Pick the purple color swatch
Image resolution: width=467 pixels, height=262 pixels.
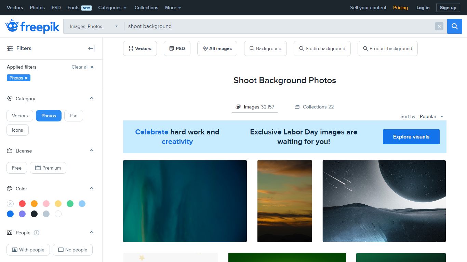pos(22,214)
